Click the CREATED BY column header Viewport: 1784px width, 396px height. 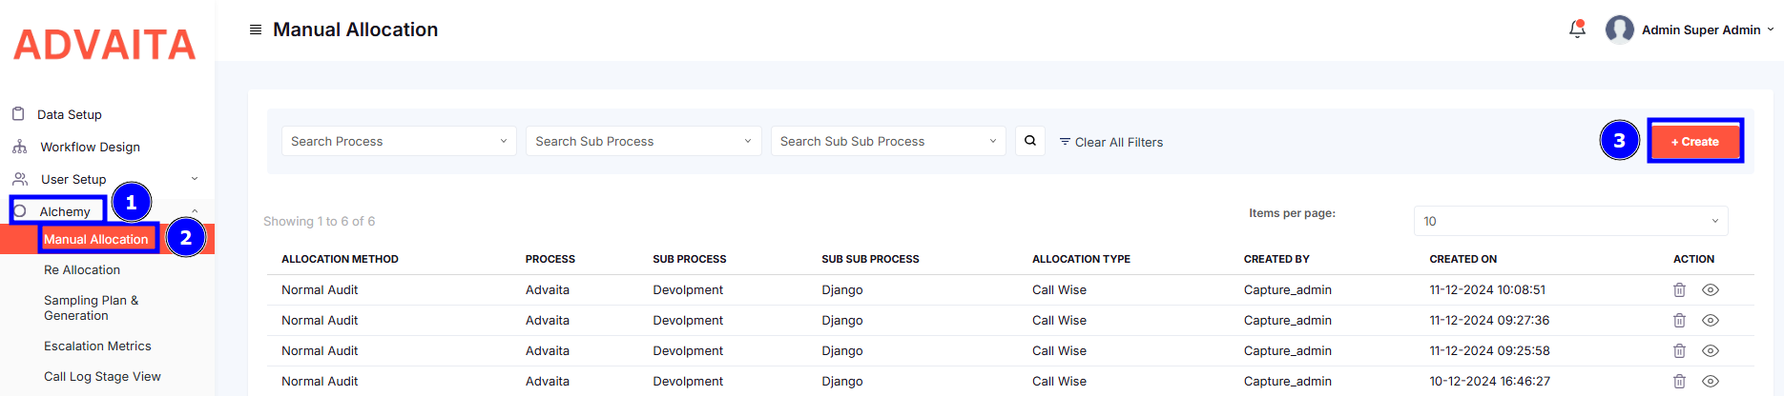1276,259
